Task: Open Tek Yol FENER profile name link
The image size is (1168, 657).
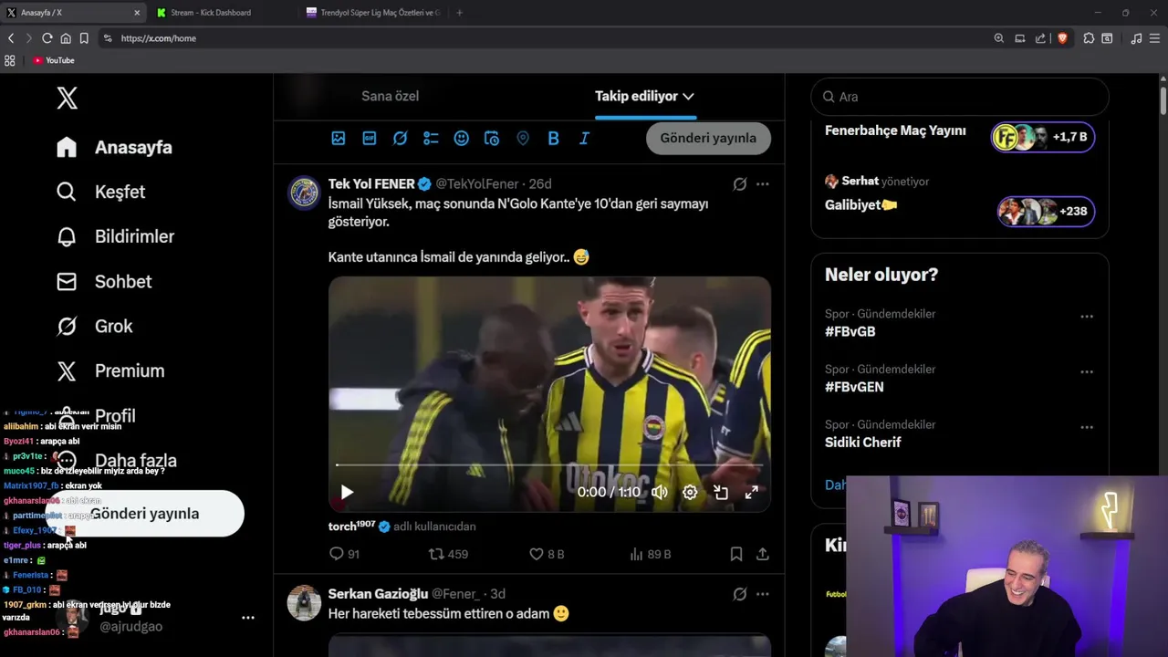Action: tap(371, 184)
